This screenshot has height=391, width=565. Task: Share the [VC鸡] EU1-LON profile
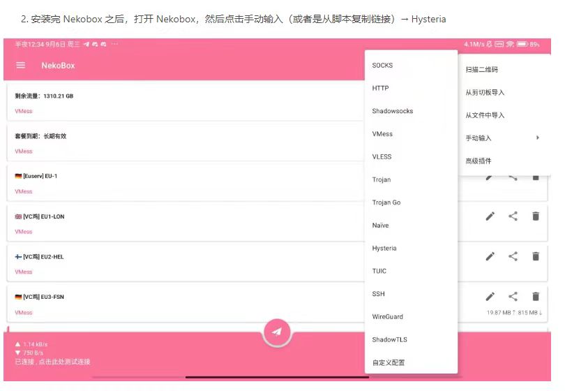(513, 216)
